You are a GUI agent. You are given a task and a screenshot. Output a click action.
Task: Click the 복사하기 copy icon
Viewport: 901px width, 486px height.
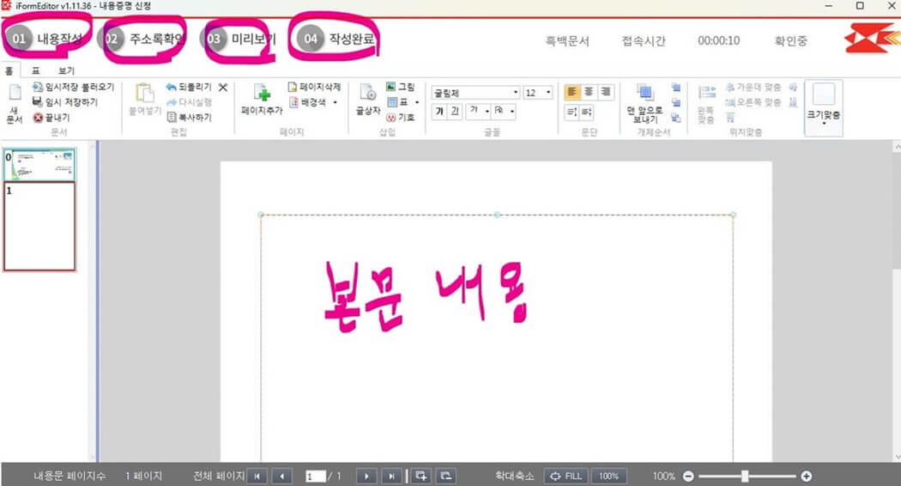172,118
